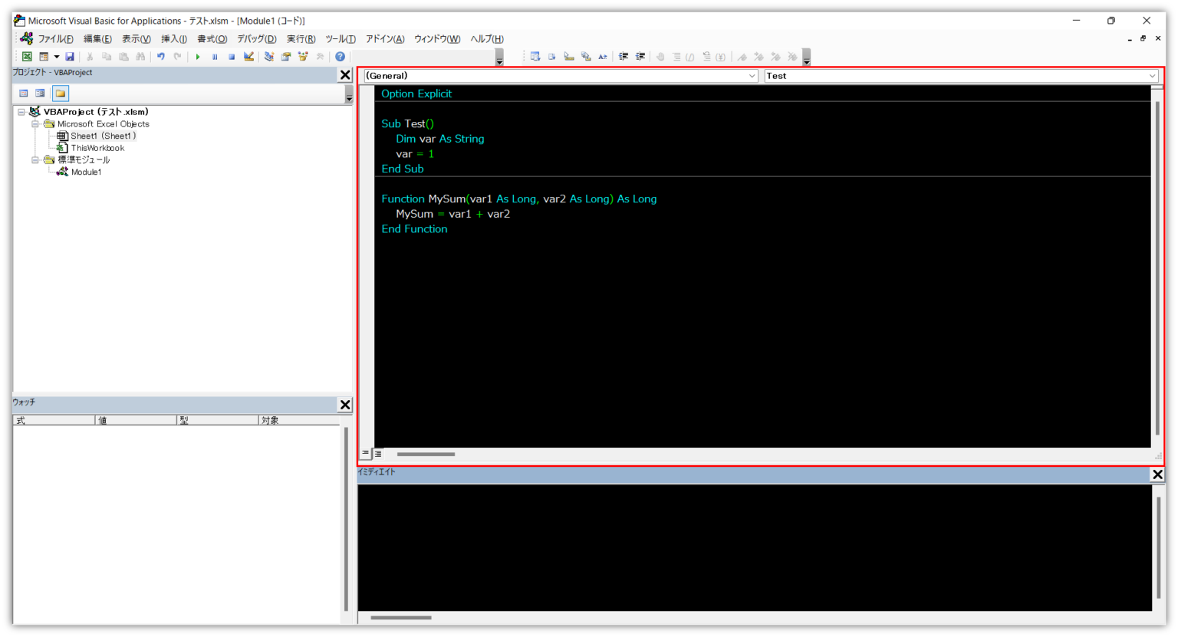Click the View Microsoft Excel toolbar icon
The width and height of the screenshot is (1178, 637).
(x=27, y=57)
